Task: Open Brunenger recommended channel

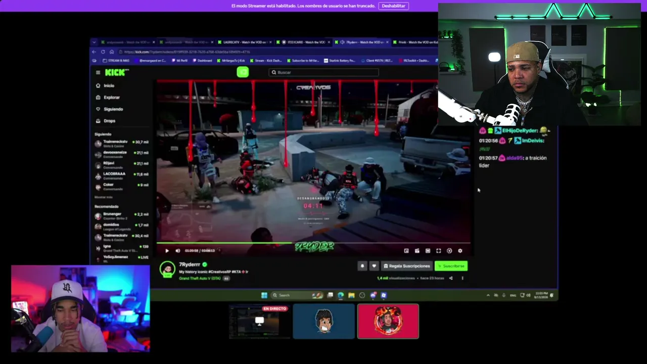Action: pyautogui.click(x=121, y=215)
